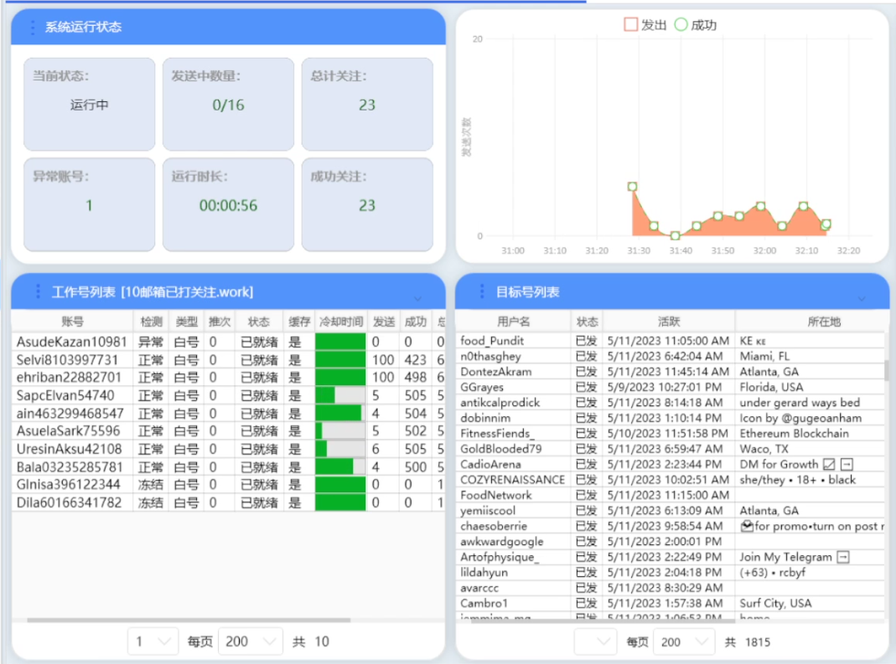
Task: Open the 每页 200 dropdown under the target list
Action: pos(685,641)
